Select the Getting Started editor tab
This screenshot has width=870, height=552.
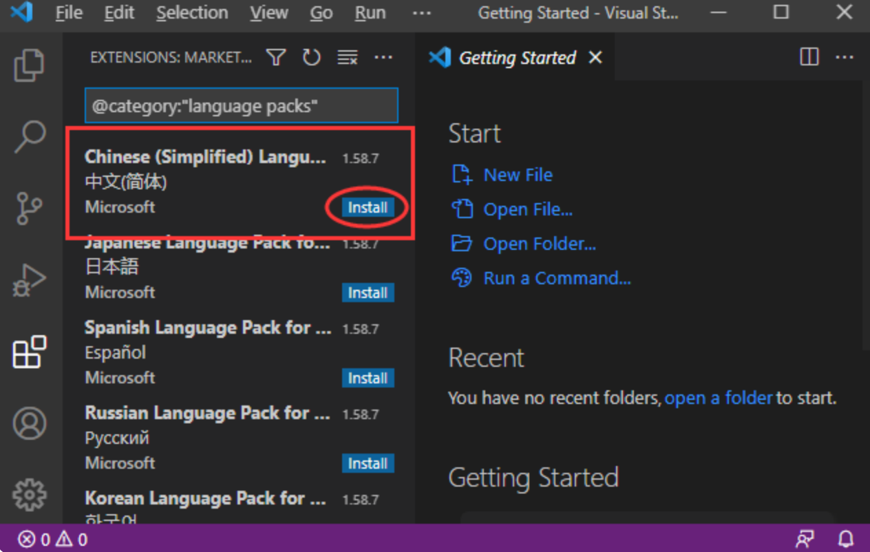pyautogui.click(x=516, y=58)
